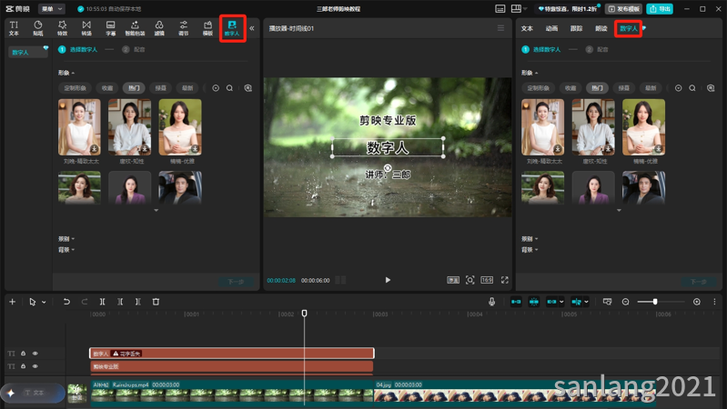Switch to the 动画 tab in right panel
Viewport: 727px width, 409px height.
551,28
